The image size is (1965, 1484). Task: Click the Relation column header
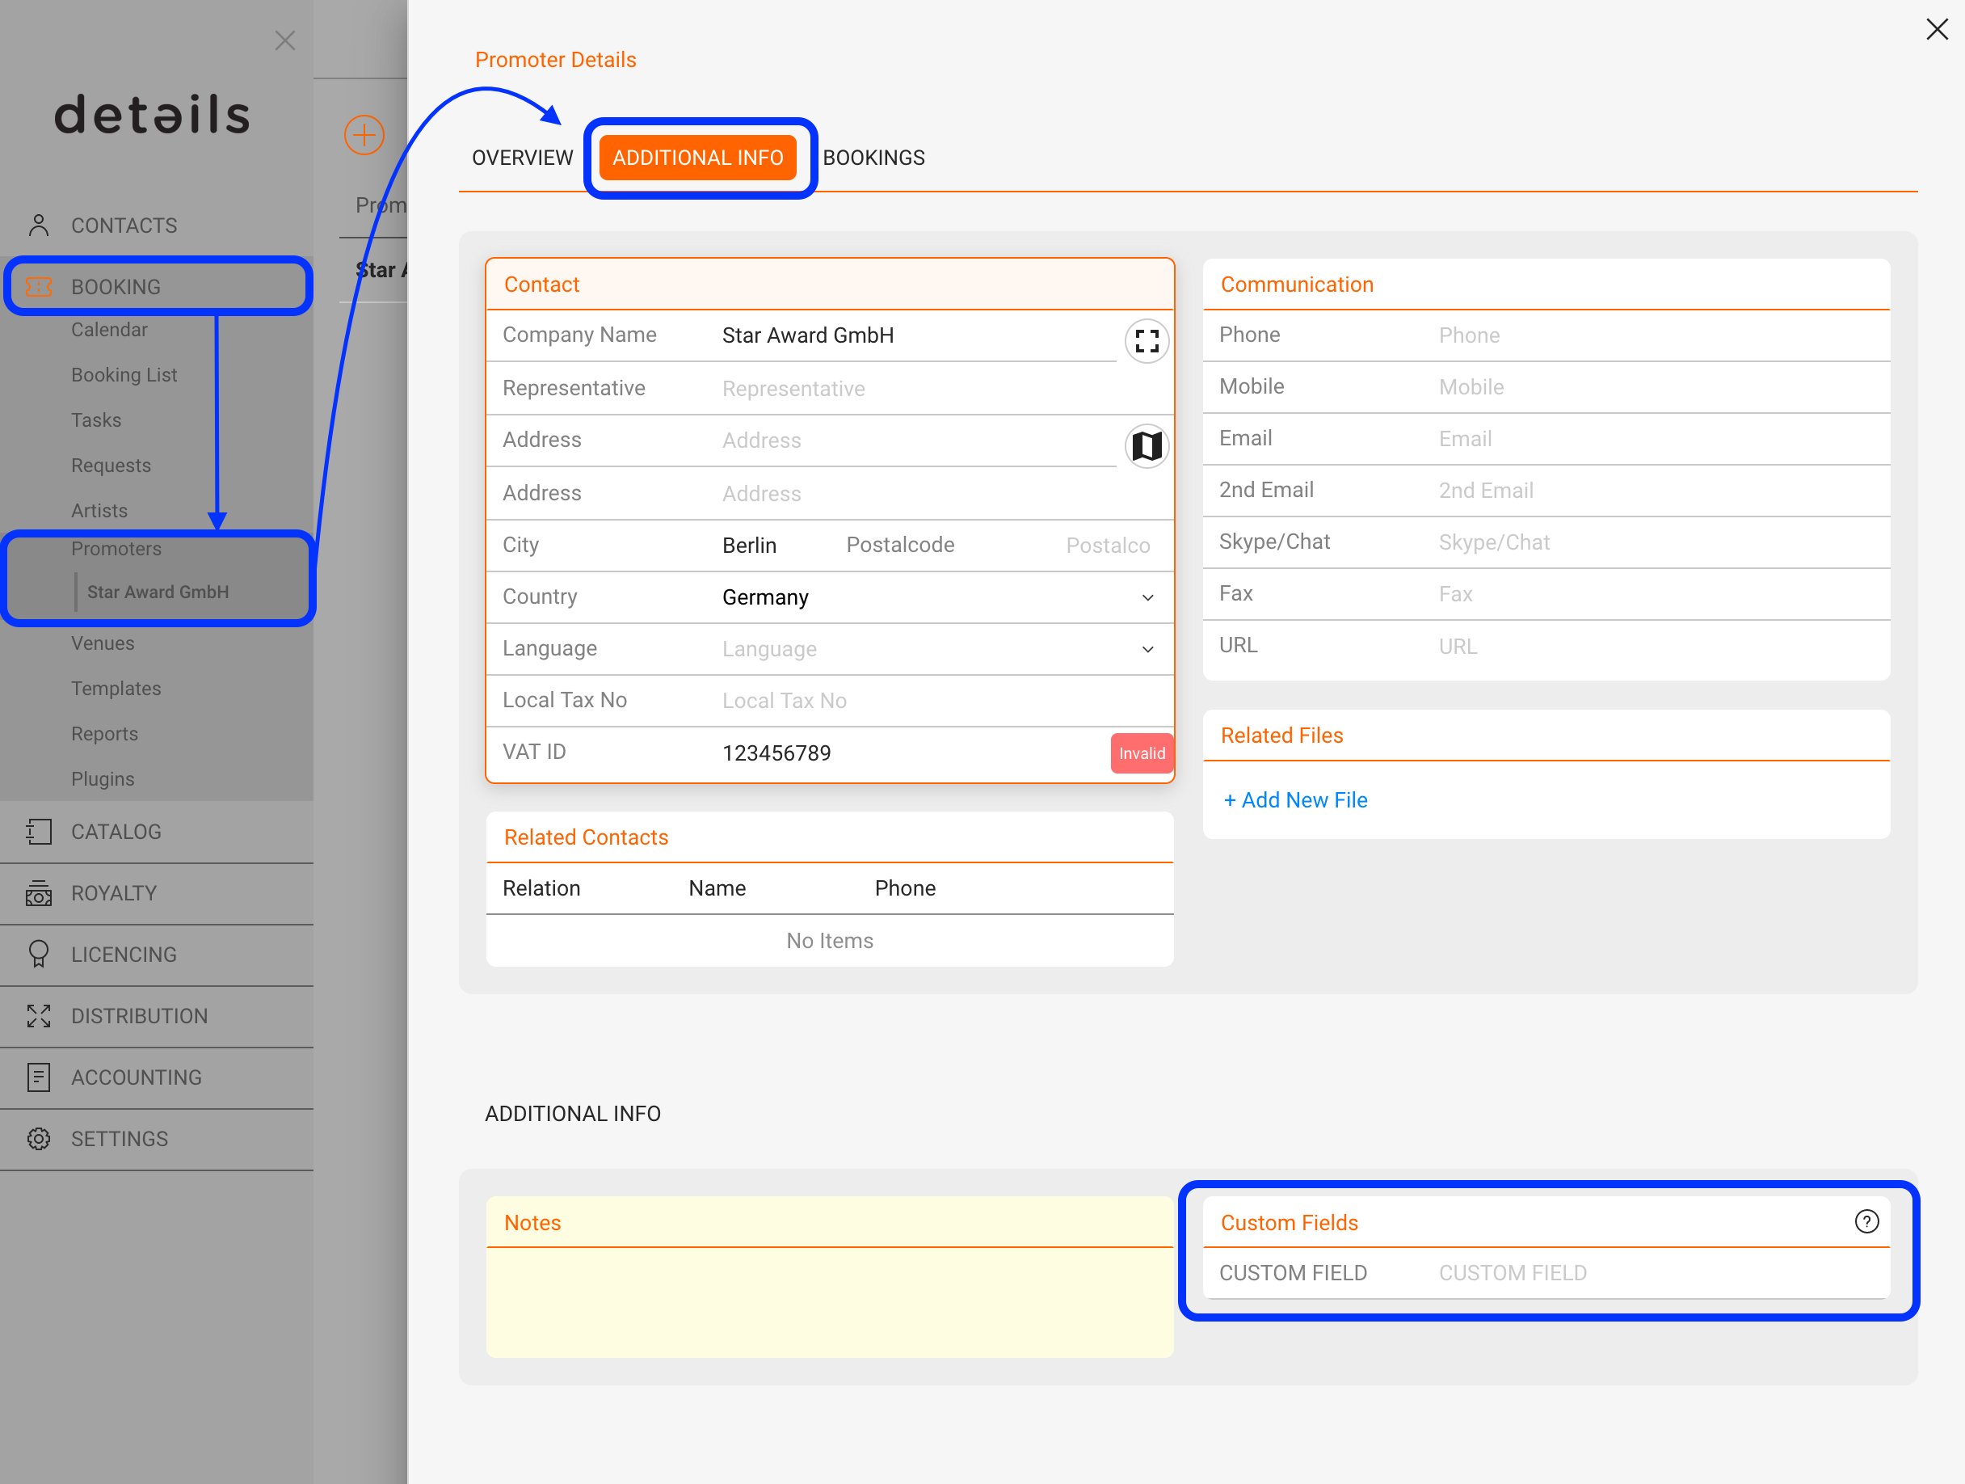541,888
